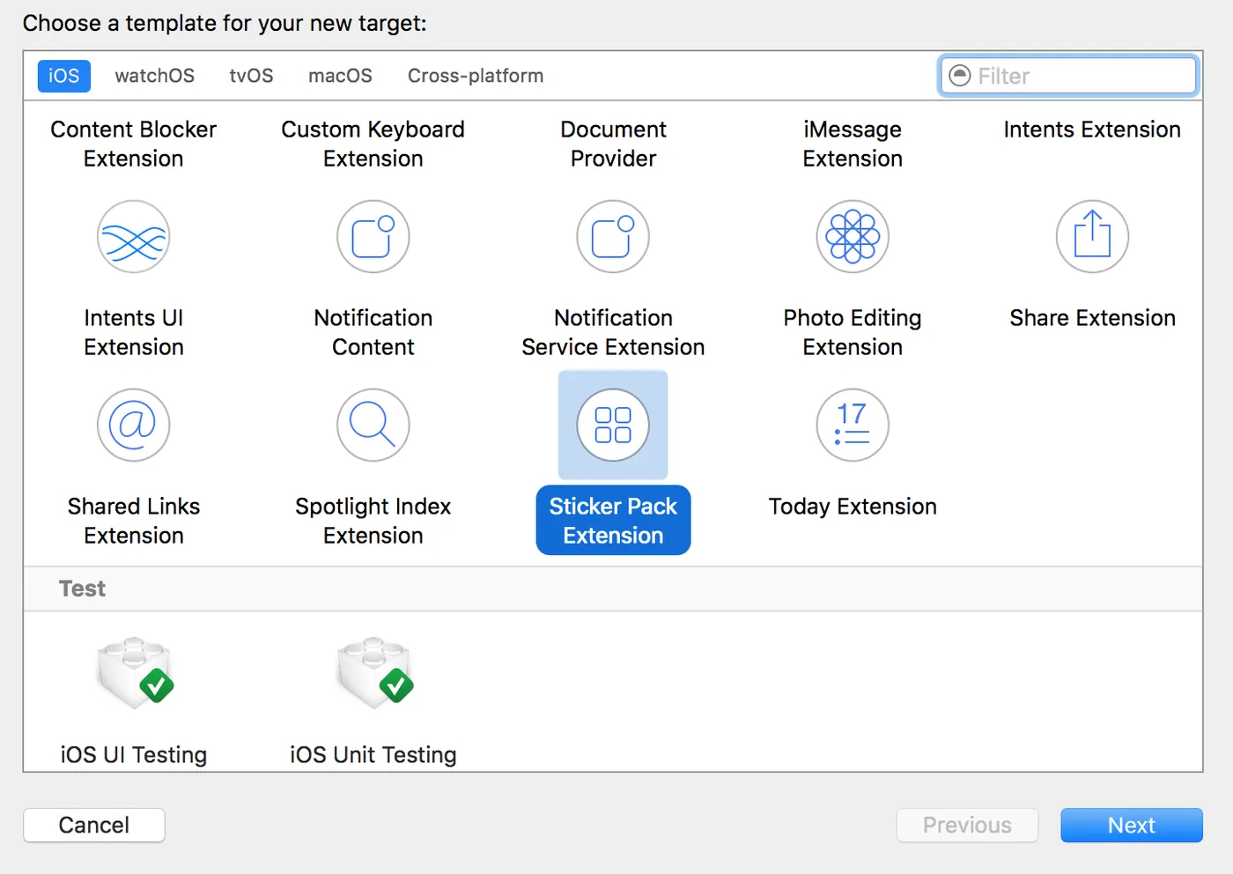The width and height of the screenshot is (1233, 874).
Task: Select the Content Blocker Extension label
Action: pyautogui.click(x=133, y=144)
